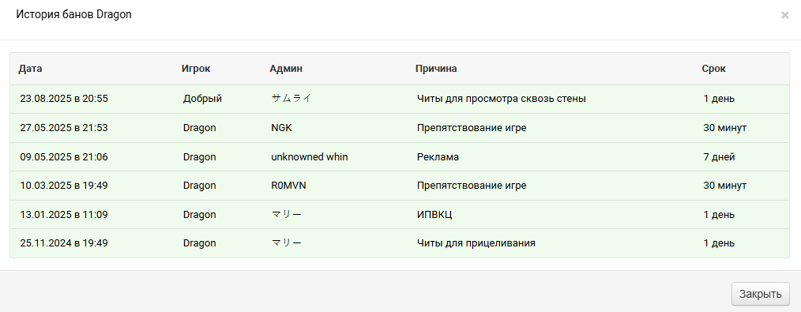Screen dimensions: 801x312
Task: Select the reason ИПВКЦ
Action: 434,215
